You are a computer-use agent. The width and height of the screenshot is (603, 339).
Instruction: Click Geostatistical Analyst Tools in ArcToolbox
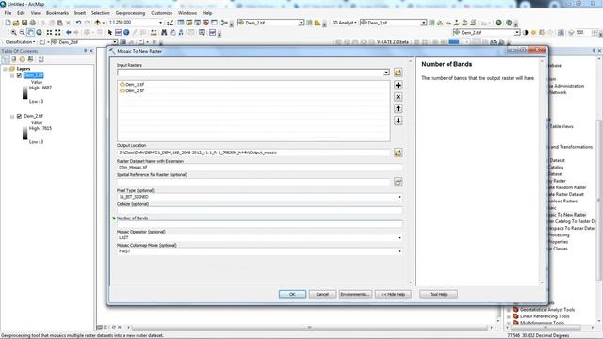[547, 310]
